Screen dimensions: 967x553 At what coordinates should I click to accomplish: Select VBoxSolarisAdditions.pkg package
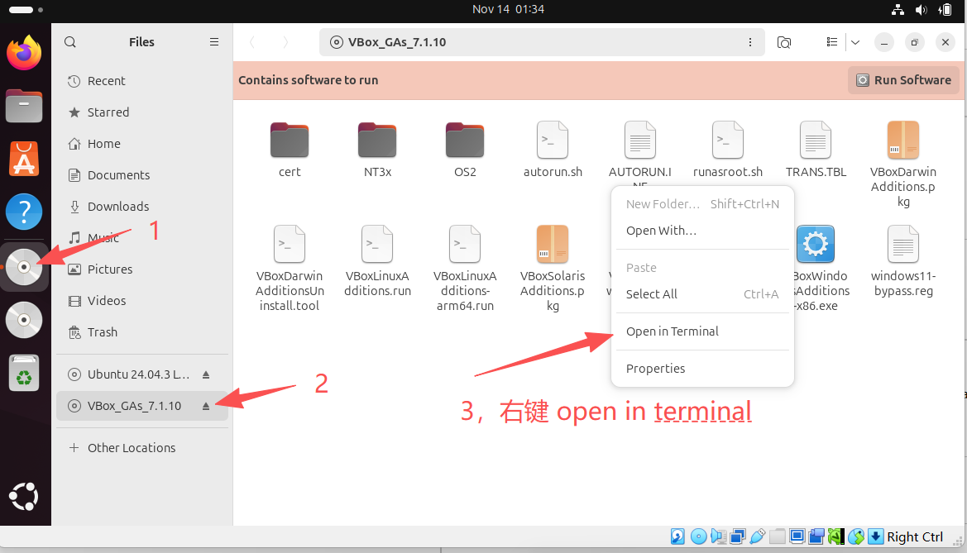553,268
